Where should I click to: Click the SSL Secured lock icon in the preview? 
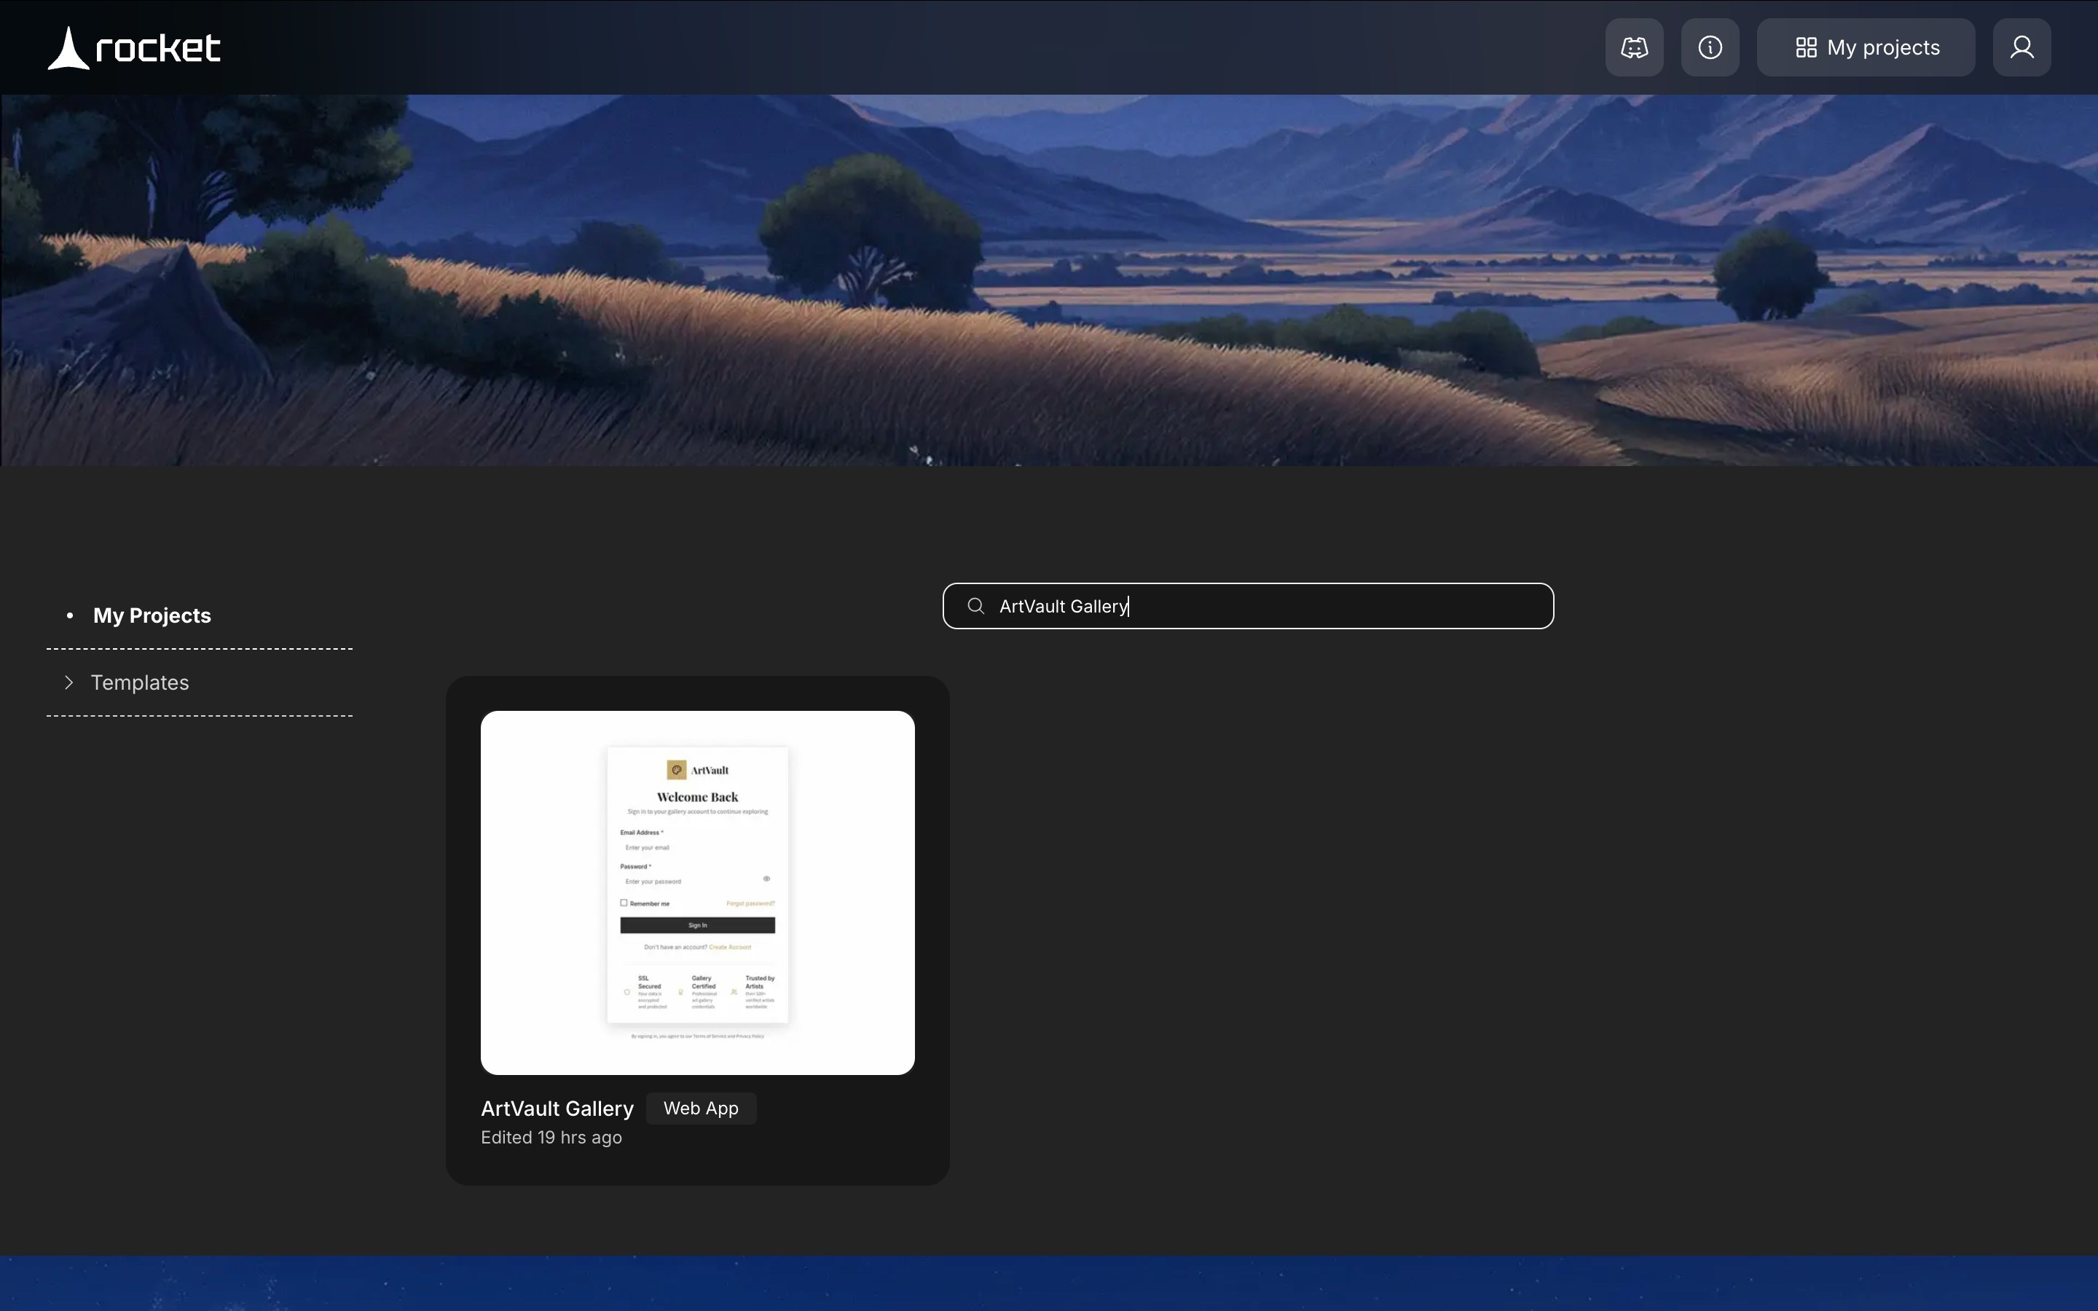(626, 992)
